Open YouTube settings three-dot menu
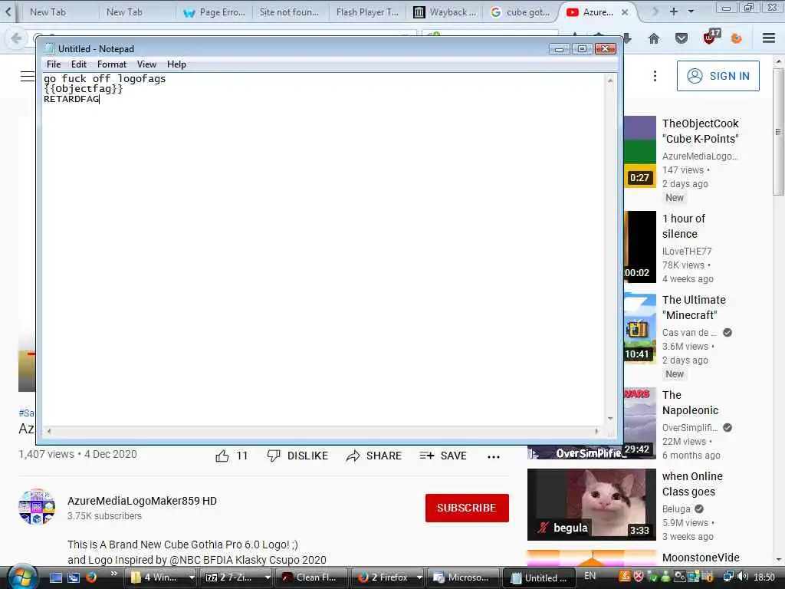Image resolution: width=785 pixels, height=589 pixels. 655,76
